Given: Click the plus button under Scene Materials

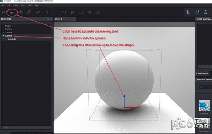Looking at the screenshot, I should (x=200, y=67).
